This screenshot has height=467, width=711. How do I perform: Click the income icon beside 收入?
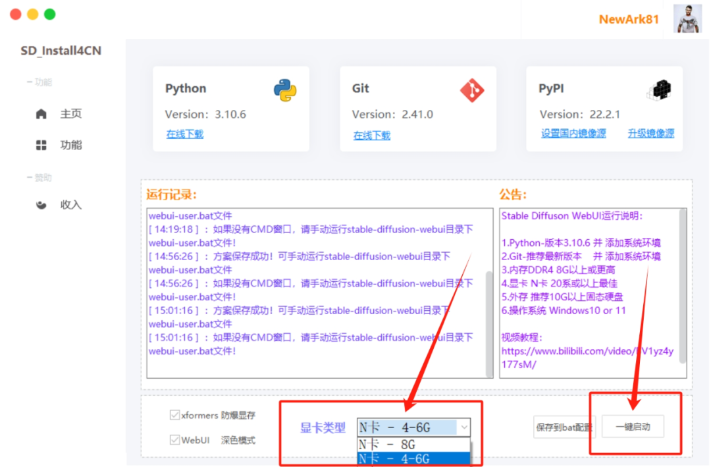tap(41, 205)
